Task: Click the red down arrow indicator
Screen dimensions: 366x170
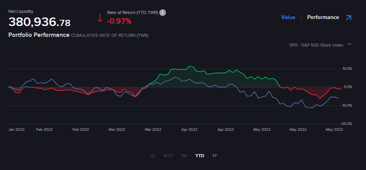Action: [100, 18]
